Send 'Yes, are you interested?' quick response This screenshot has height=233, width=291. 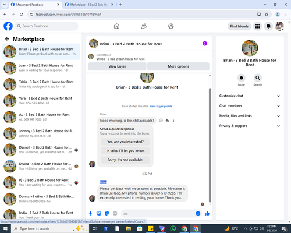(125, 142)
